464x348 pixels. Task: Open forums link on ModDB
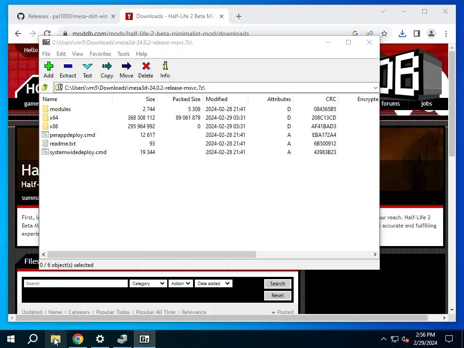click(x=390, y=104)
